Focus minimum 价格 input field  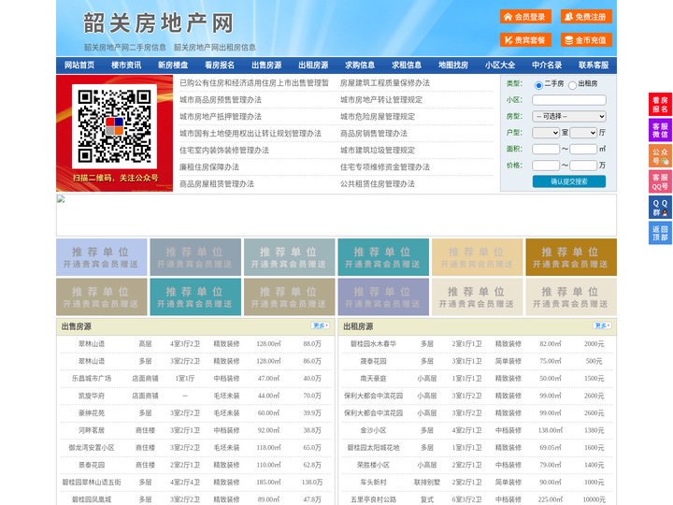(546, 166)
